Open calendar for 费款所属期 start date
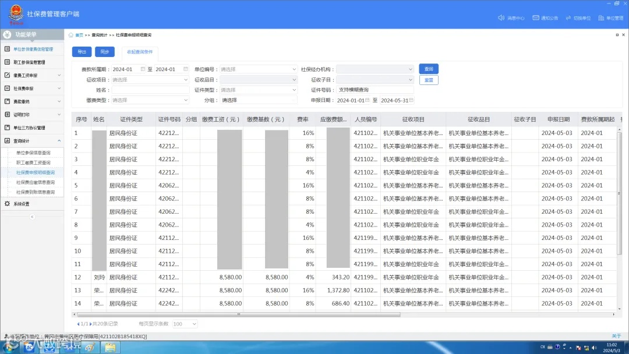Screen dimensions: 629x354 143,69
